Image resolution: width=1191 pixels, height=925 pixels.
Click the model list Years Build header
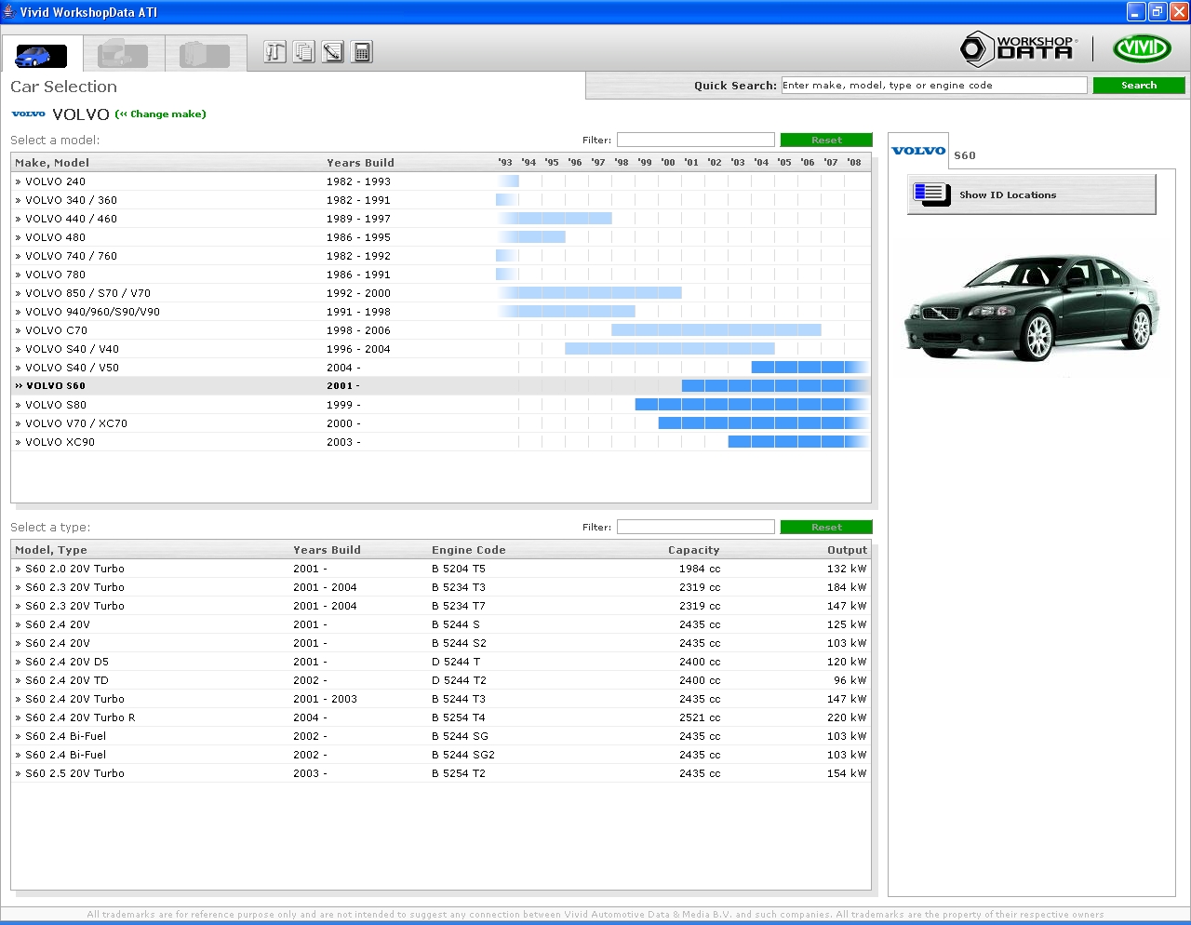[x=360, y=163]
